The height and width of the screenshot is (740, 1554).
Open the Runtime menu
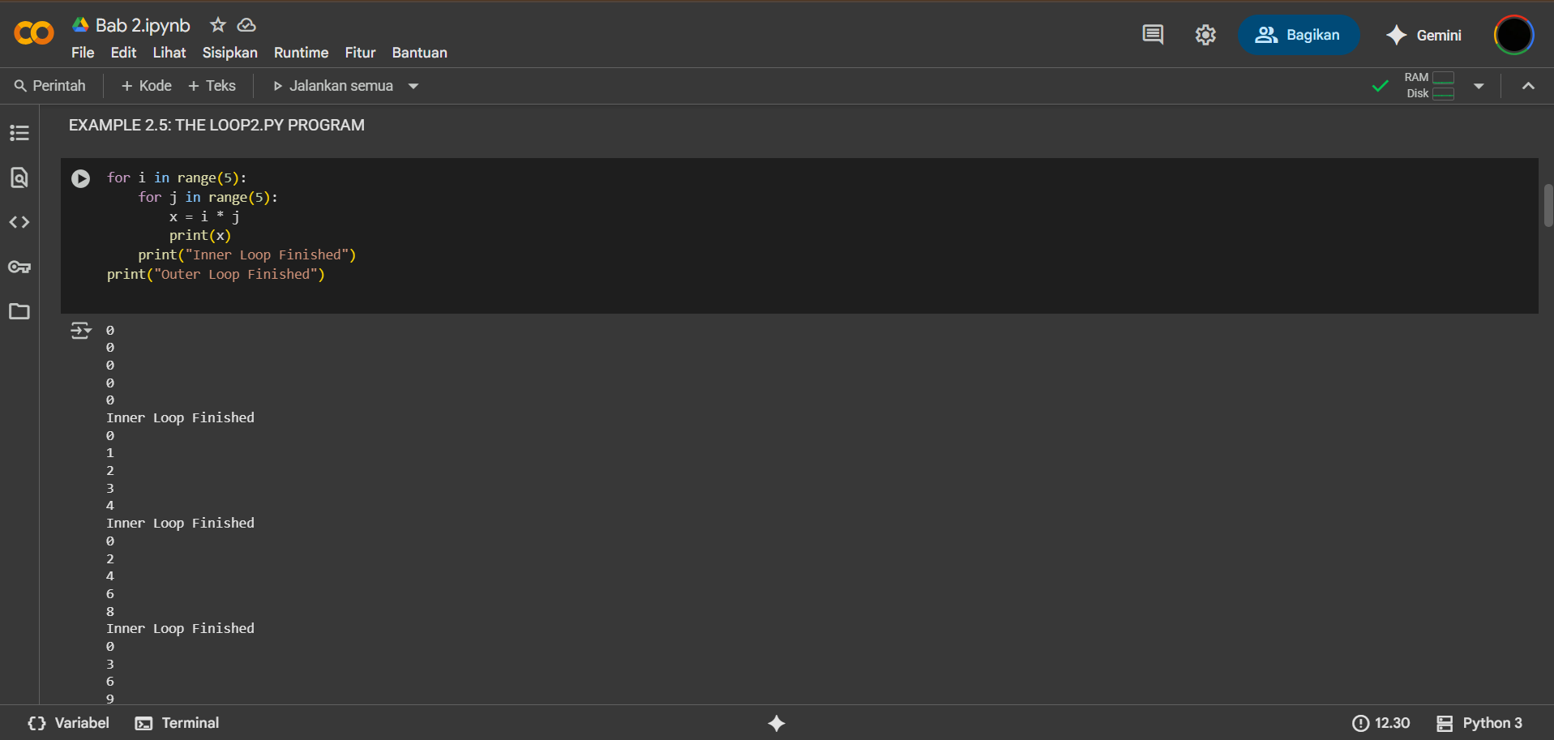301,53
